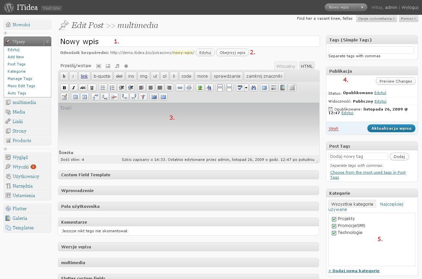Viewport: 422px width, 279px height.
Task: Click the Visit Site button
Action: [x=52, y=8]
